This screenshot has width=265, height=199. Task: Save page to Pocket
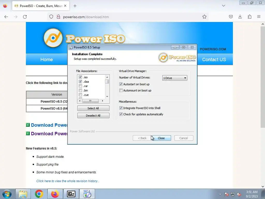point(231,17)
